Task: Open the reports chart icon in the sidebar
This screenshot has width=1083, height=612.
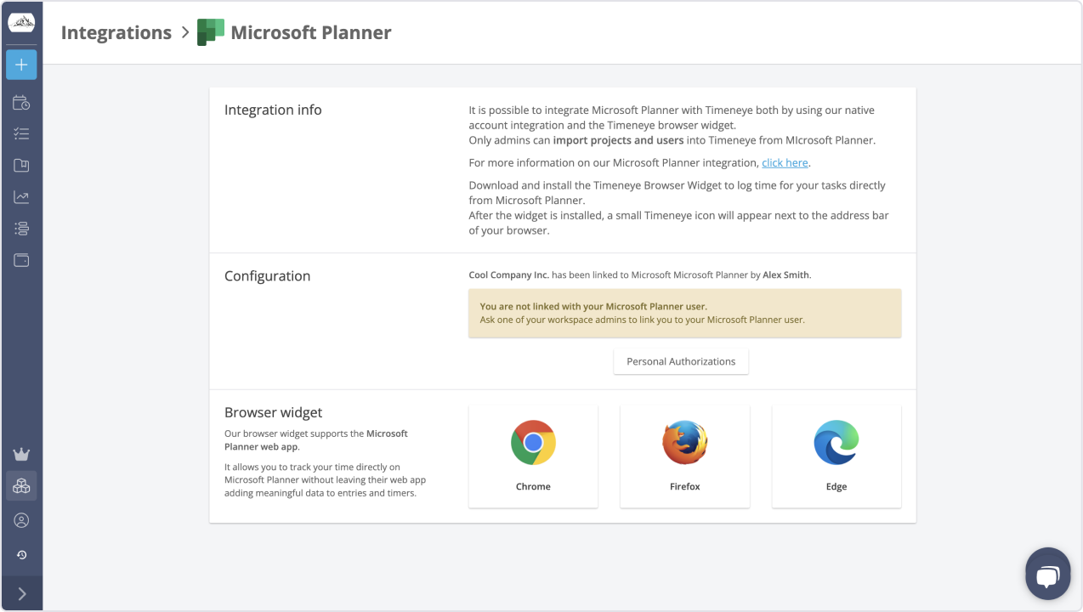Action: (x=20, y=196)
